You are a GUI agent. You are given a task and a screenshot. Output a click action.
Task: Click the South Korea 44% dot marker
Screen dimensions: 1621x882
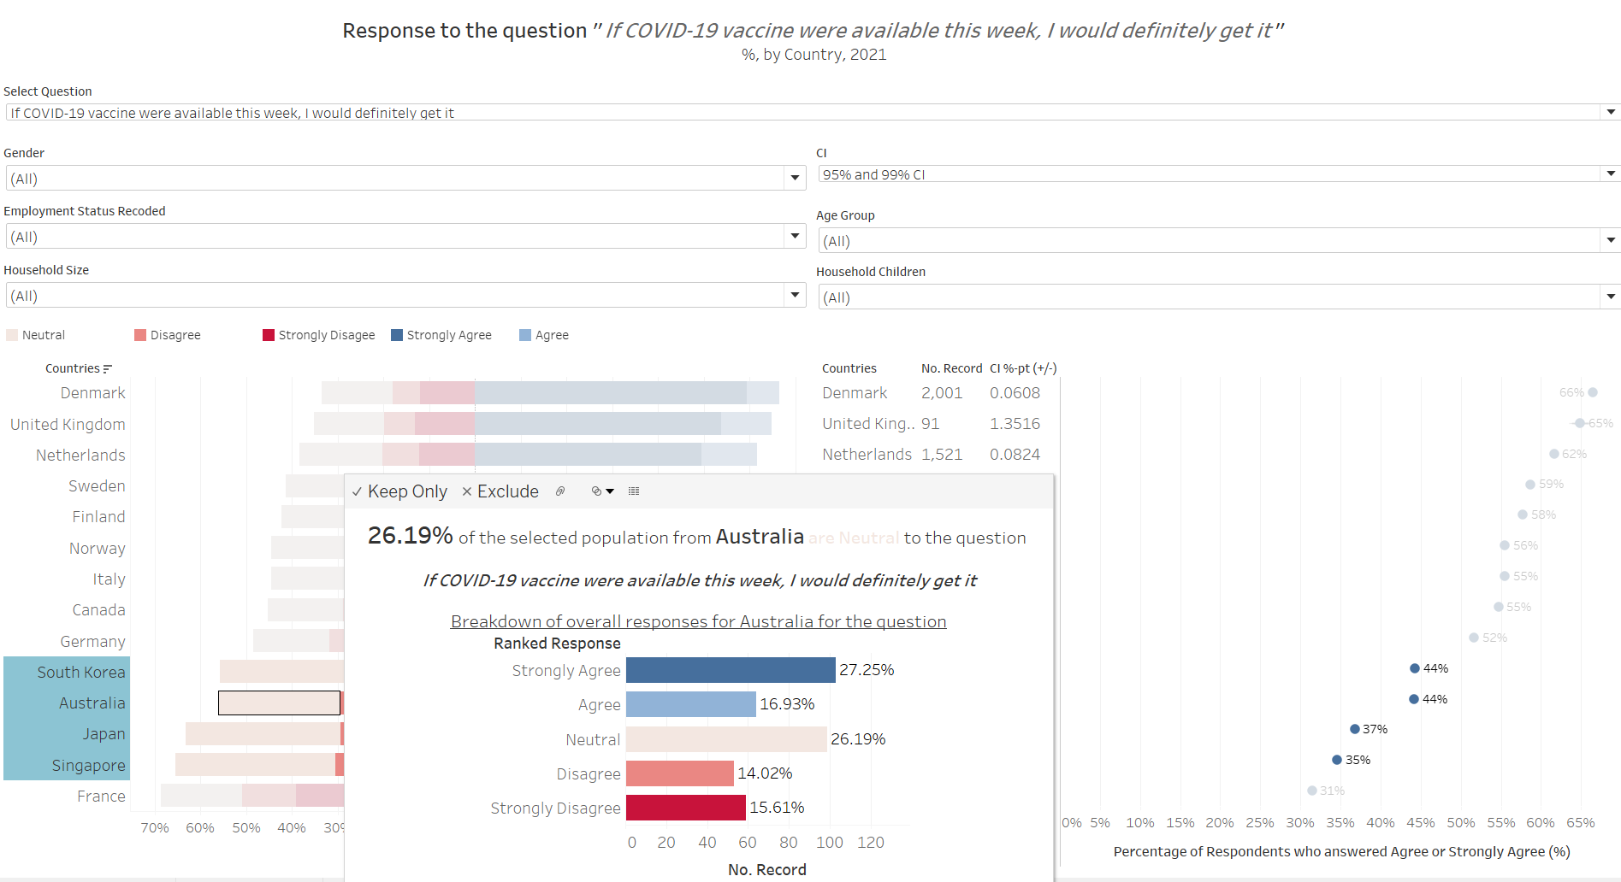(x=1415, y=668)
